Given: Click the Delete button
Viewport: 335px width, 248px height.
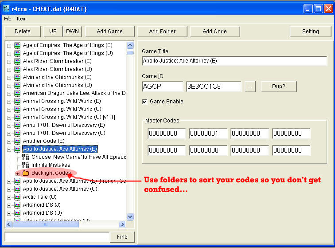Looking at the screenshot, I should (23, 31).
